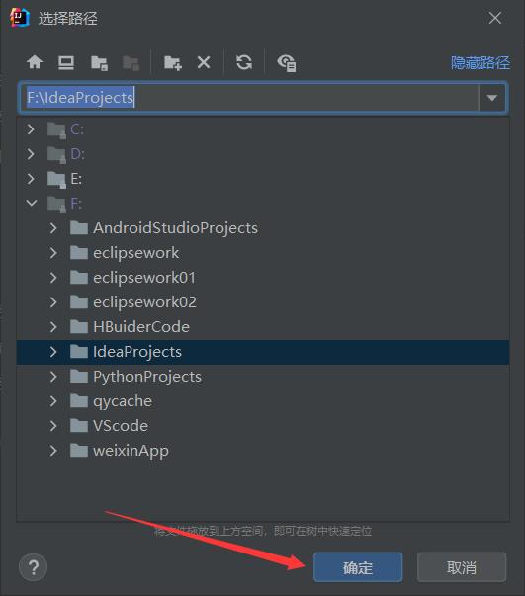Select the HBuiderCode folder name

point(141,327)
